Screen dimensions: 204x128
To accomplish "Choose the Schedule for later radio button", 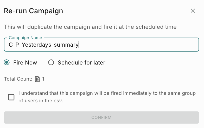I will click(x=51, y=62).
